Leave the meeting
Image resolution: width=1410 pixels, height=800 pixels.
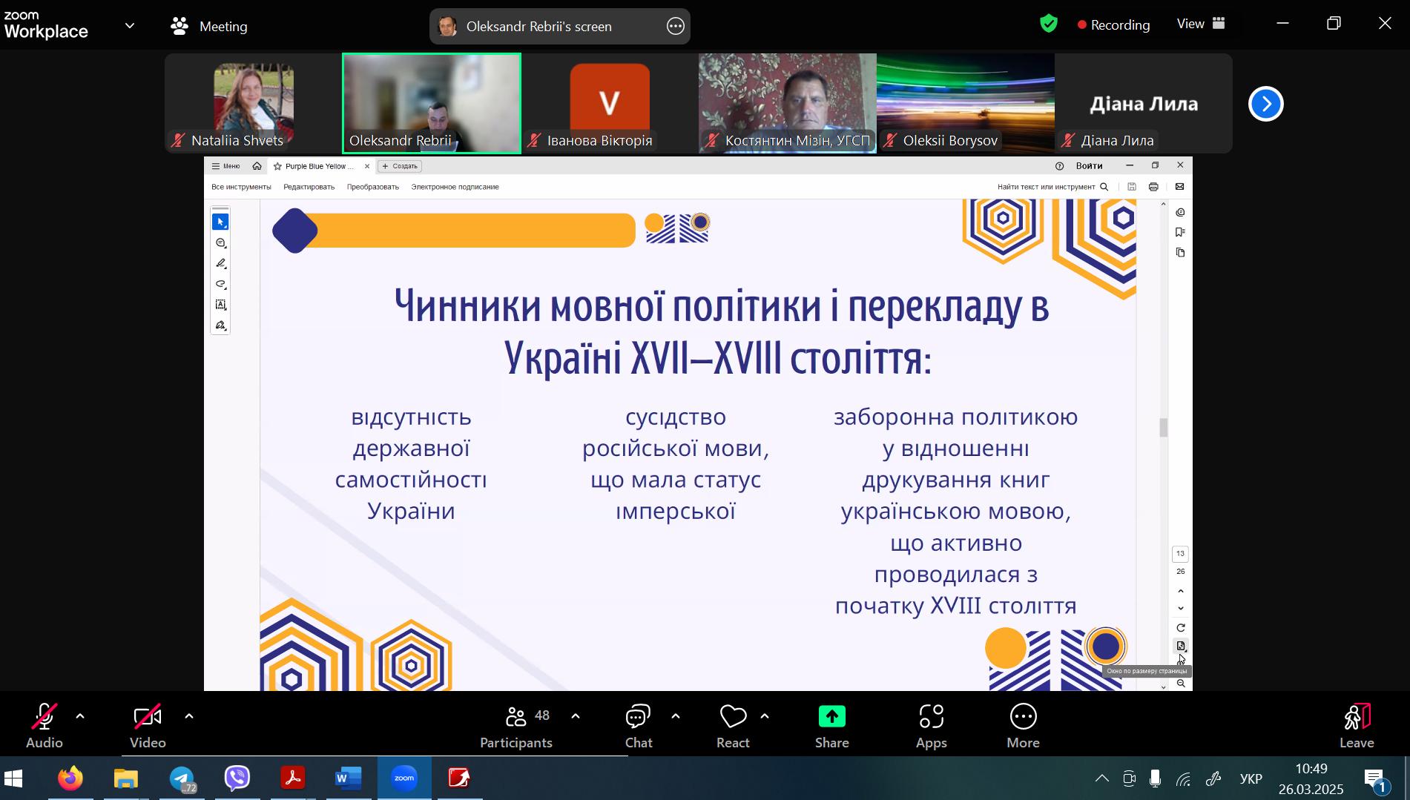point(1357,726)
